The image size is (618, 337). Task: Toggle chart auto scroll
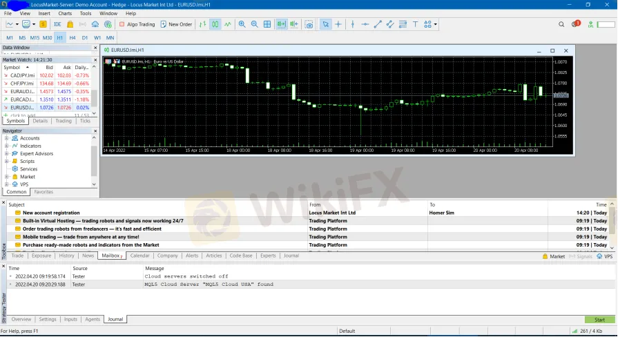(x=282, y=24)
